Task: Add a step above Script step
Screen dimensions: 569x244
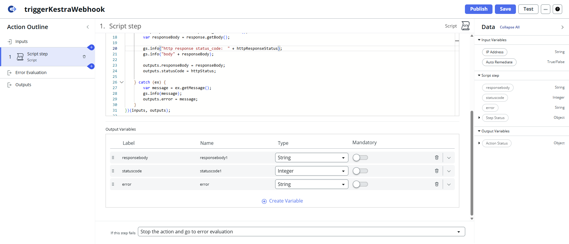Action: click(91, 47)
